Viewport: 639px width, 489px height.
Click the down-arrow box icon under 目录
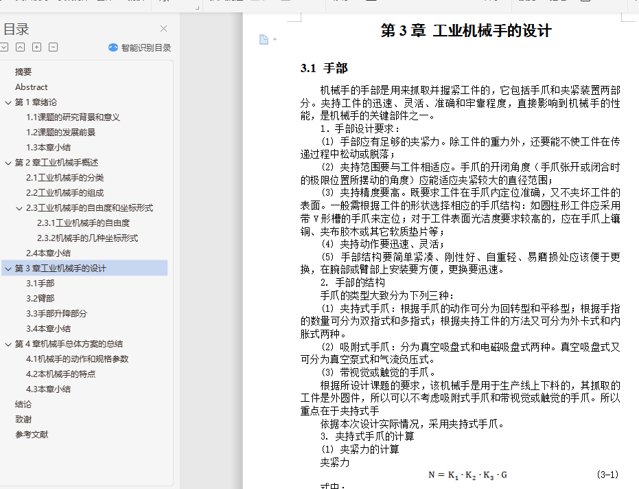point(4,47)
